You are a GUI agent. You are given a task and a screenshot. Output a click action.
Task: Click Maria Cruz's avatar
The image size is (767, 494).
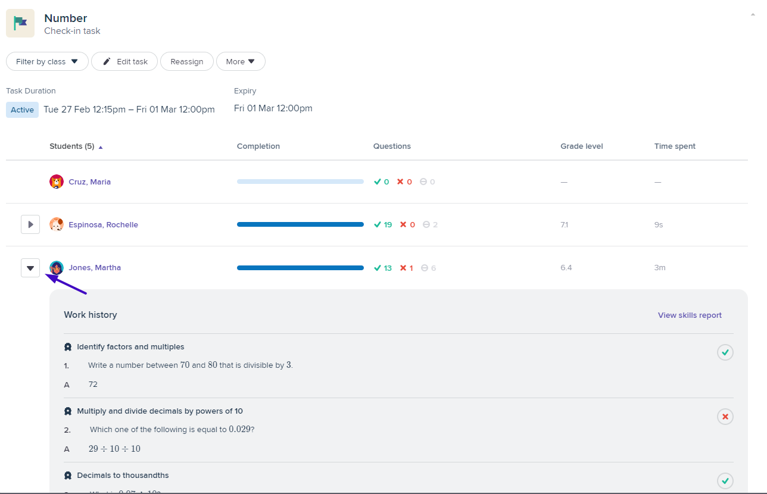[x=57, y=182]
